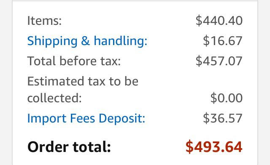This screenshot has height=165, width=270.
Task: Click the bold Order total label
Action: point(69,147)
